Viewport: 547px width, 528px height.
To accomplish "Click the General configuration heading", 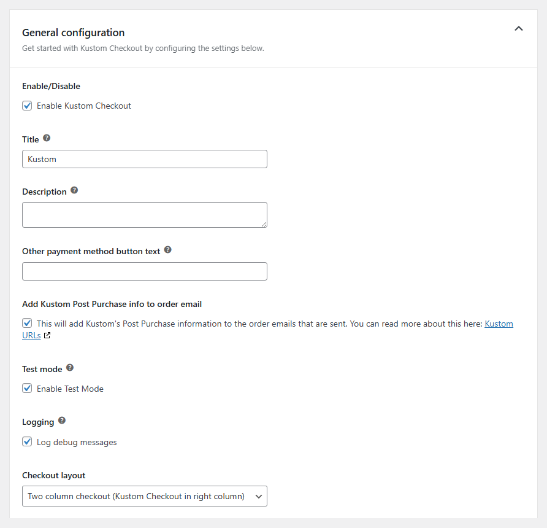I will tap(73, 33).
